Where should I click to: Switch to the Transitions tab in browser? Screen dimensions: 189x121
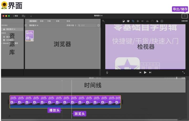[68, 21]
